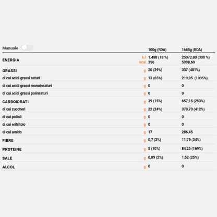Toggle the Manuale switch
This screenshot has width=217, height=217.
tap(27, 47)
